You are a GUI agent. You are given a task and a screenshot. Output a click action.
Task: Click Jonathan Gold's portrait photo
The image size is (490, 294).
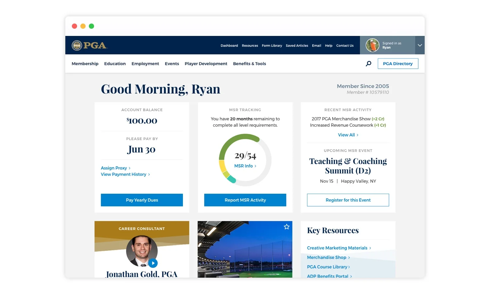(x=142, y=251)
